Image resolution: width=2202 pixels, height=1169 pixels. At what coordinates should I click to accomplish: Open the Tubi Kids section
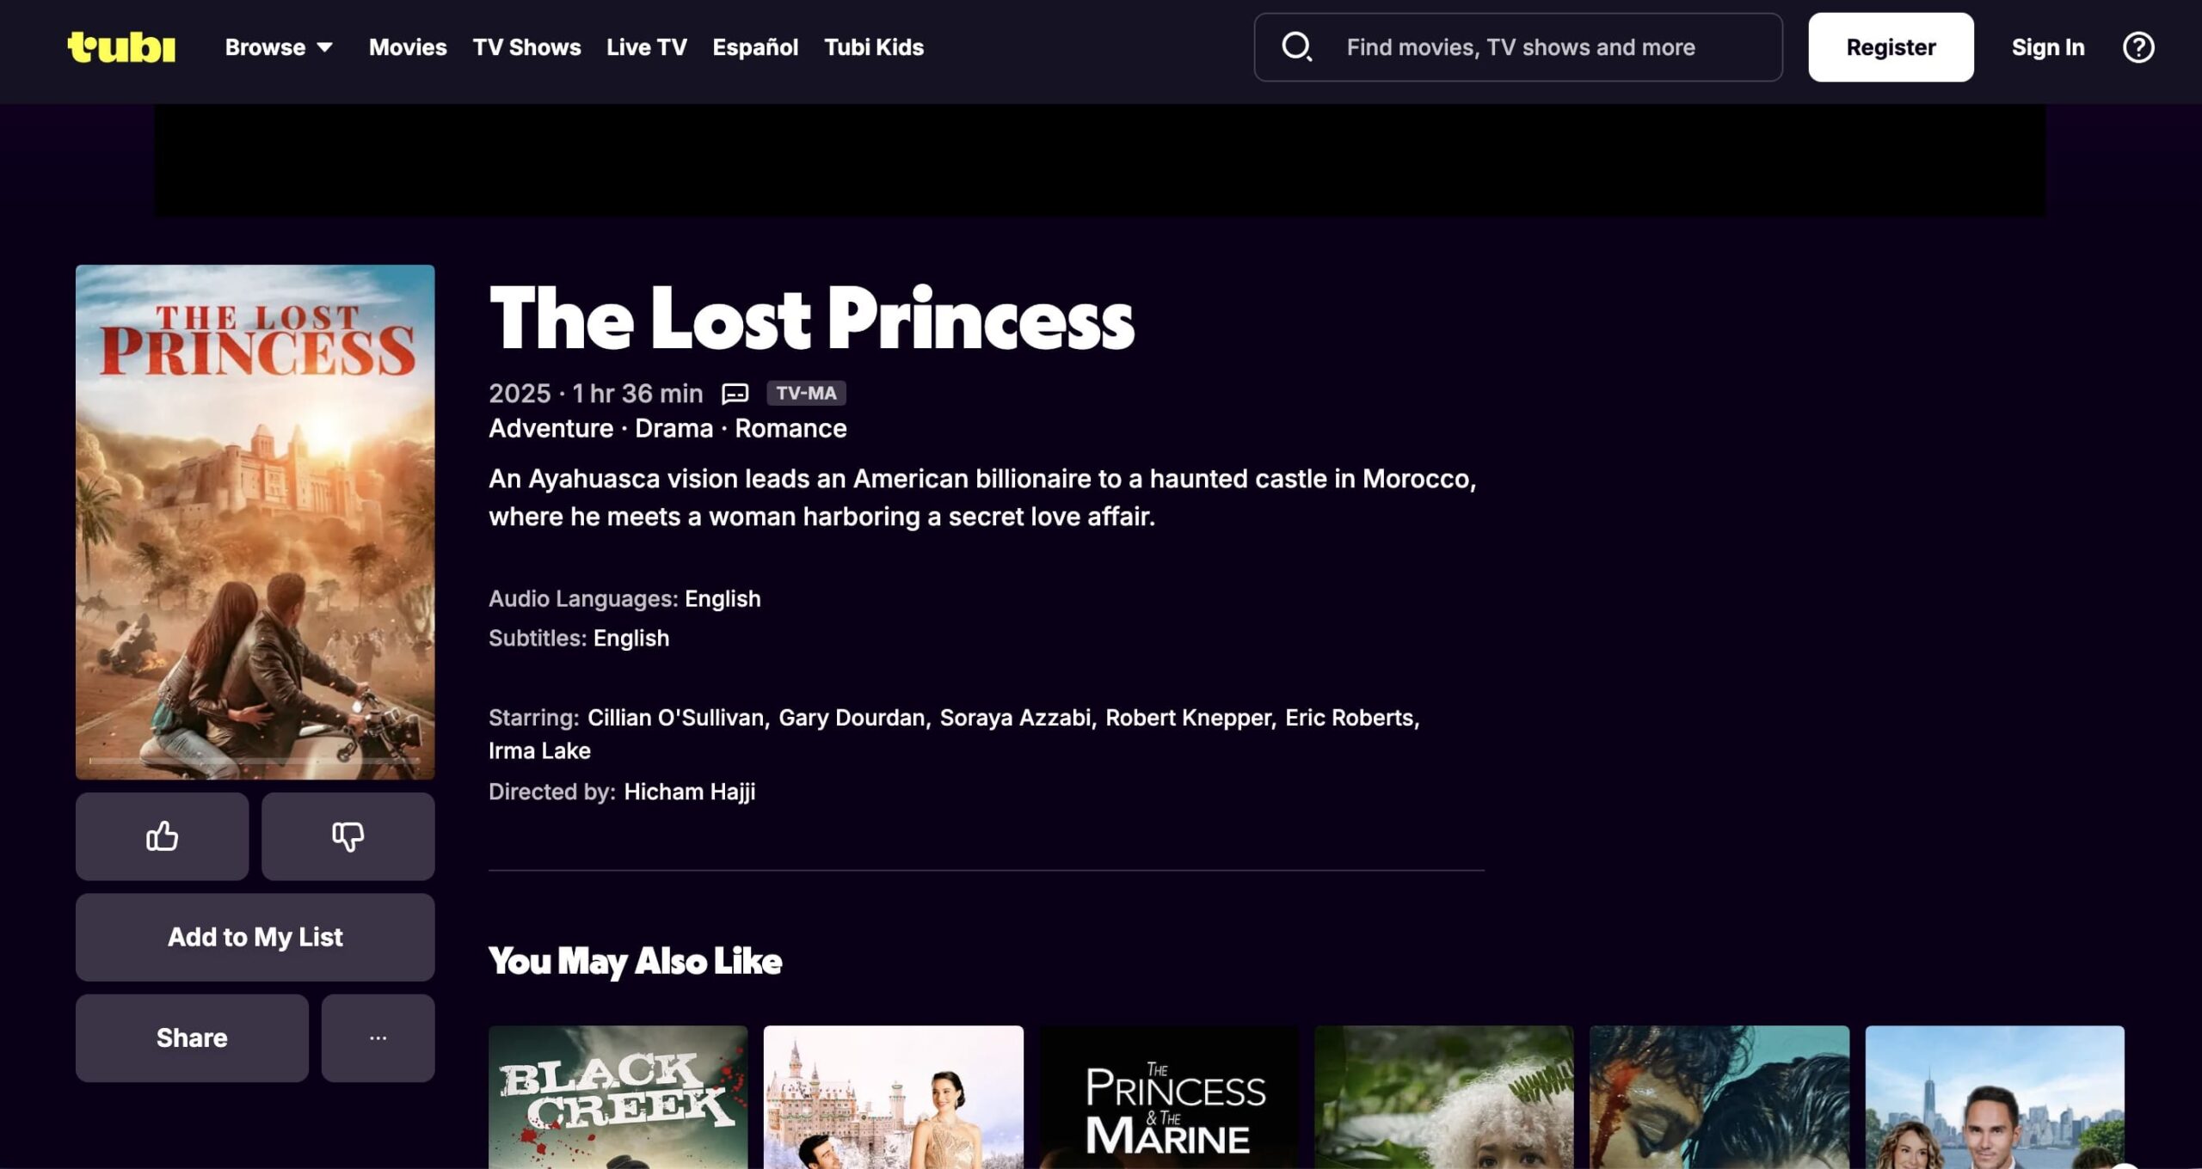873,47
